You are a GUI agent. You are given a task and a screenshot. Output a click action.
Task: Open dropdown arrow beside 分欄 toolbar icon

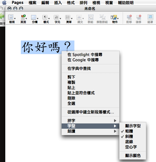(x=37, y=19)
